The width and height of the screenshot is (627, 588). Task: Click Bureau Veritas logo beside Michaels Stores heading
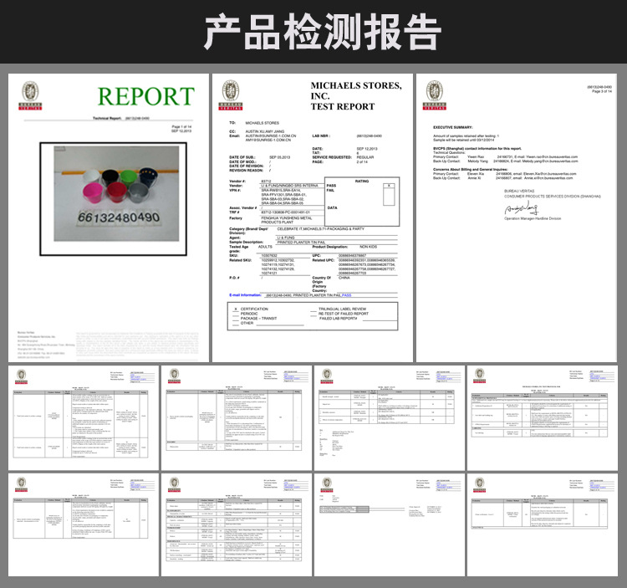click(x=231, y=95)
